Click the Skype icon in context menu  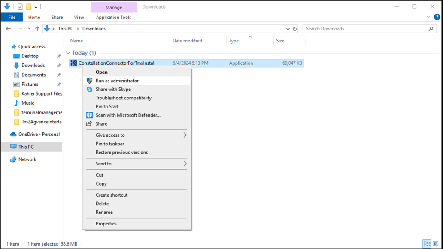(89, 89)
